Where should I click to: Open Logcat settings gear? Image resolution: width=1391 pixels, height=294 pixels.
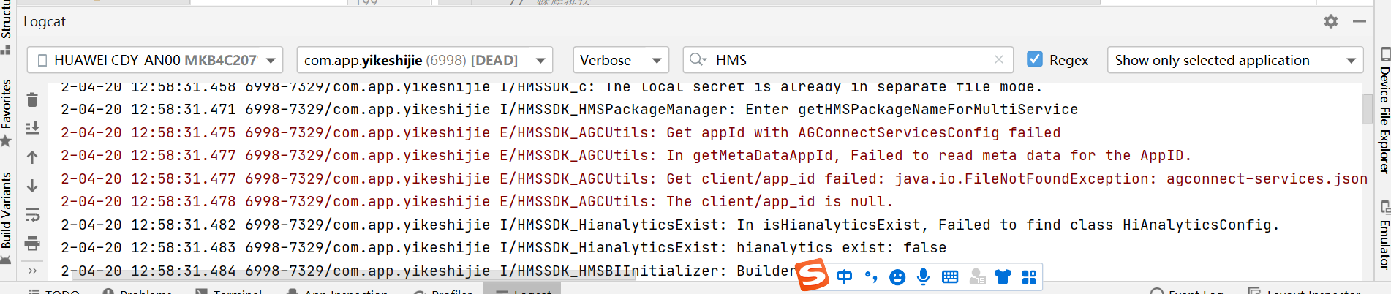[1331, 21]
